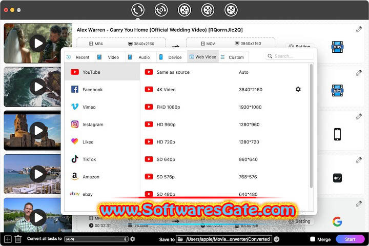This screenshot has height=246, width=369.
Task: Click the format Search field
Action: coord(290,56)
